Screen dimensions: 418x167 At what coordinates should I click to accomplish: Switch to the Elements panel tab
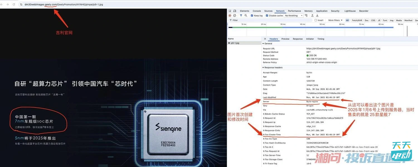point(245,11)
